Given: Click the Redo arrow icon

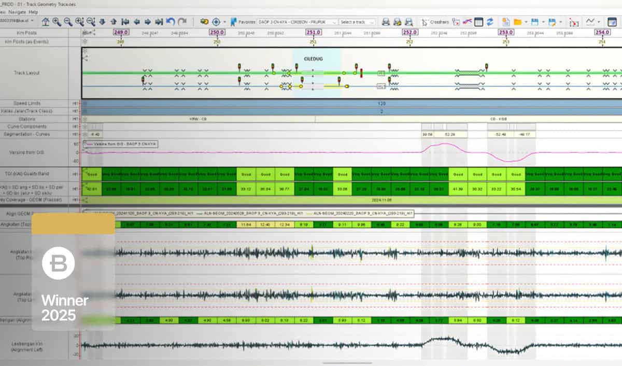Looking at the screenshot, I should point(182,21).
